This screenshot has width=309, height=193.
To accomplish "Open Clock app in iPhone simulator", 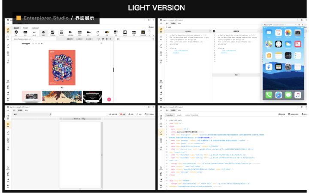I will point(279,44).
